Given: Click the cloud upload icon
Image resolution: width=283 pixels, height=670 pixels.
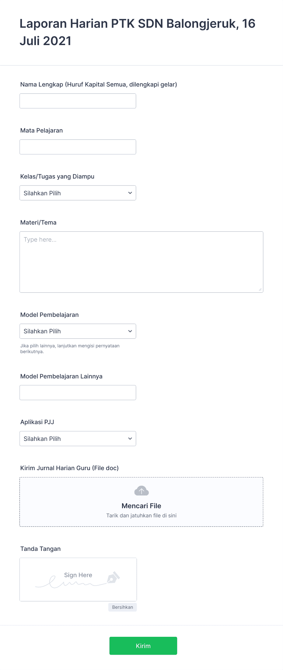Looking at the screenshot, I should pos(141,491).
